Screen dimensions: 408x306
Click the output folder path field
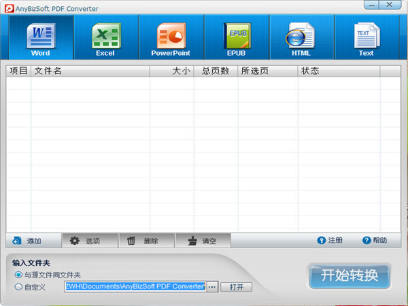(x=135, y=287)
